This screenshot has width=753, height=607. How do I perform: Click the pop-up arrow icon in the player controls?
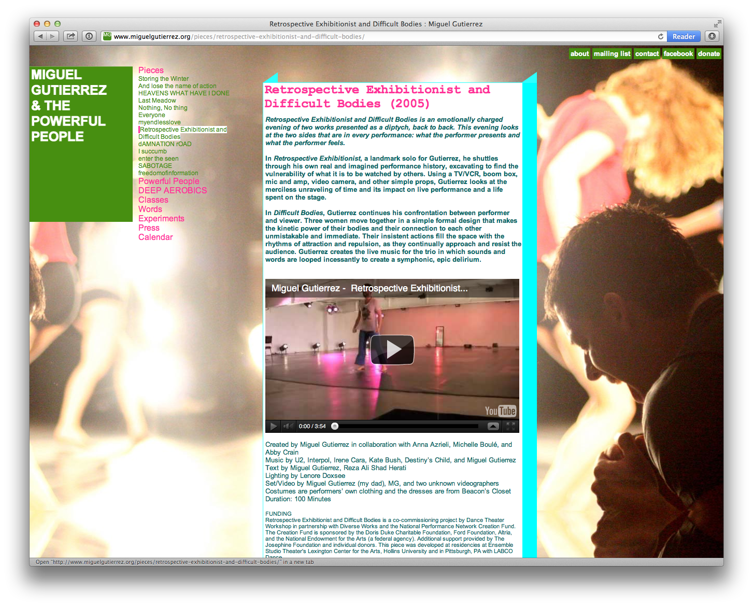[x=493, y=426]
